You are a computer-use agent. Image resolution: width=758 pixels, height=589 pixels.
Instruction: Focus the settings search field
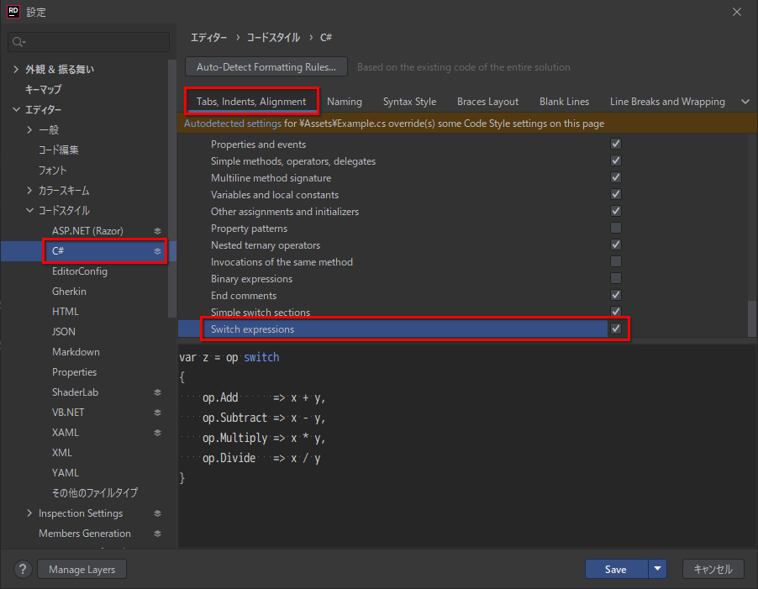(x=89, y=42)
